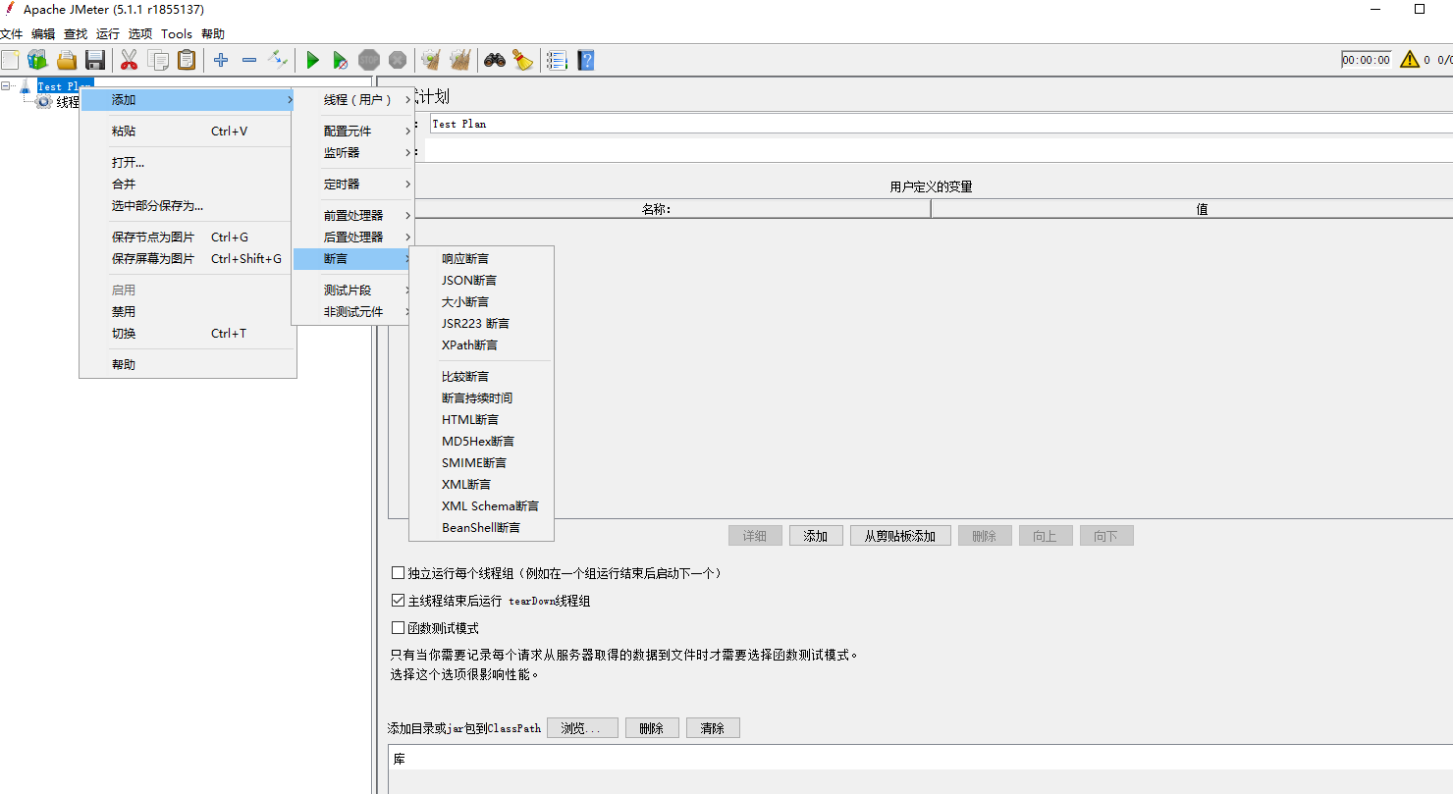Open the 编辑 menu in menu bar
The width and height of the screenshot is (1453, 794).
coord(43,33)
